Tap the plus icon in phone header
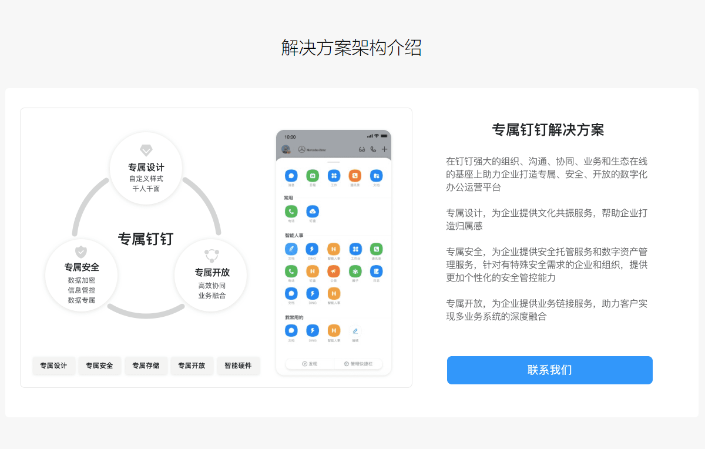705x449 pixels. tap(384, 149)
